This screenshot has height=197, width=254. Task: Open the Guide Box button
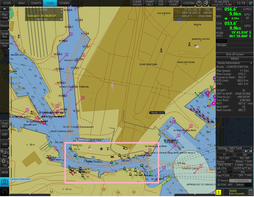(x=5, y=35)
